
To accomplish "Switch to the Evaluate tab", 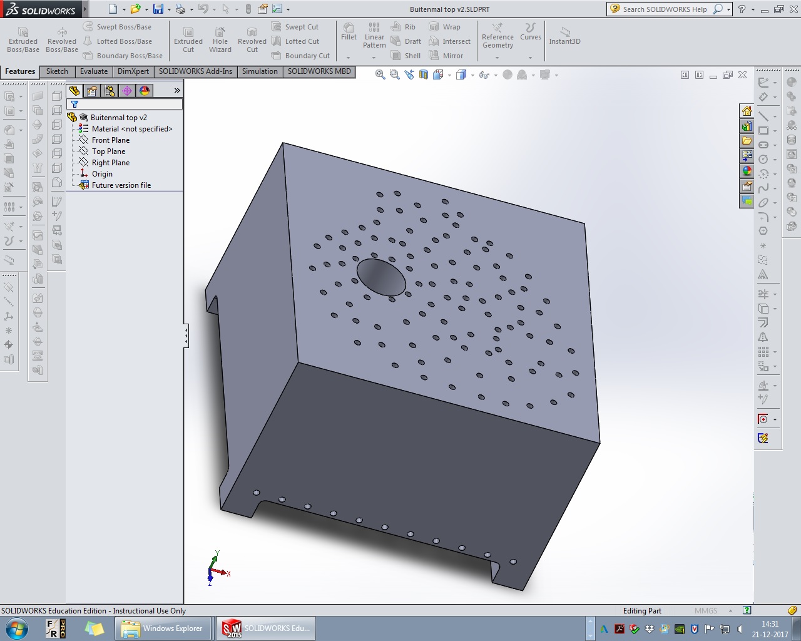I will (x=93, y=71).
